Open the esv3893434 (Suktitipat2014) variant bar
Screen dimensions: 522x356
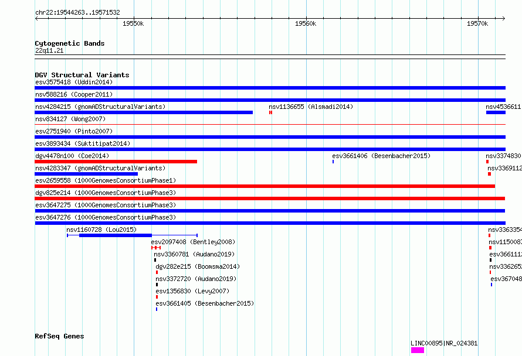(x=270, y=149)
